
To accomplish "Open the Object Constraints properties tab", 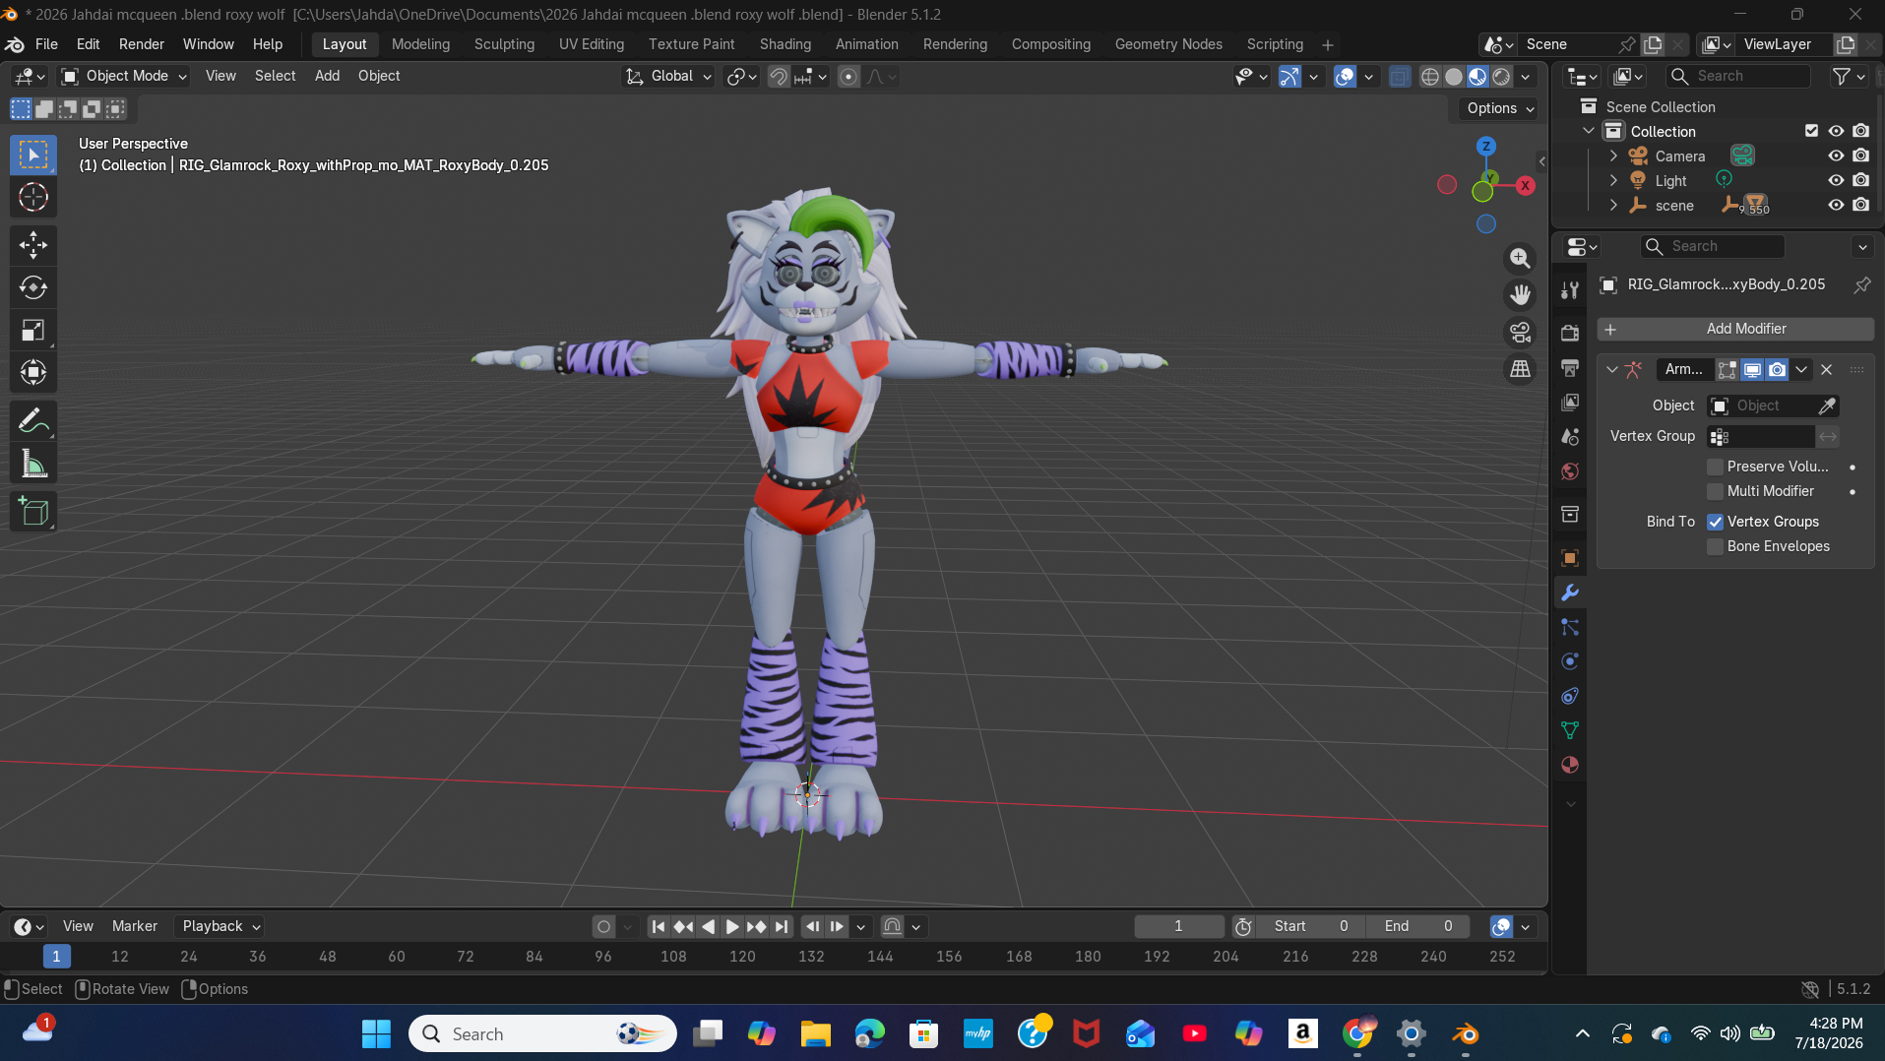I will point(1570,696).
